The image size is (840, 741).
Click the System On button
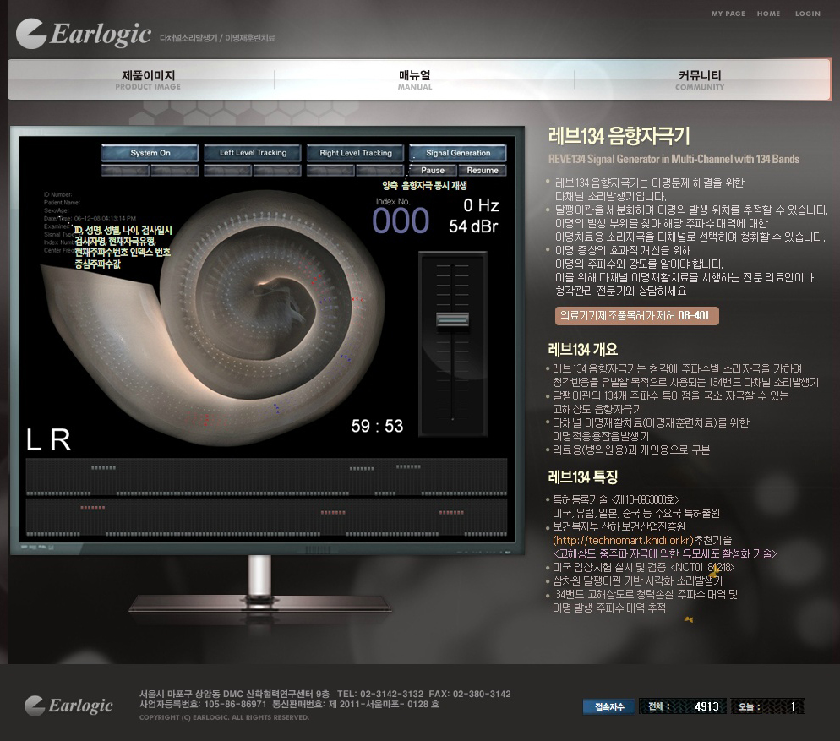click(150, 153)
